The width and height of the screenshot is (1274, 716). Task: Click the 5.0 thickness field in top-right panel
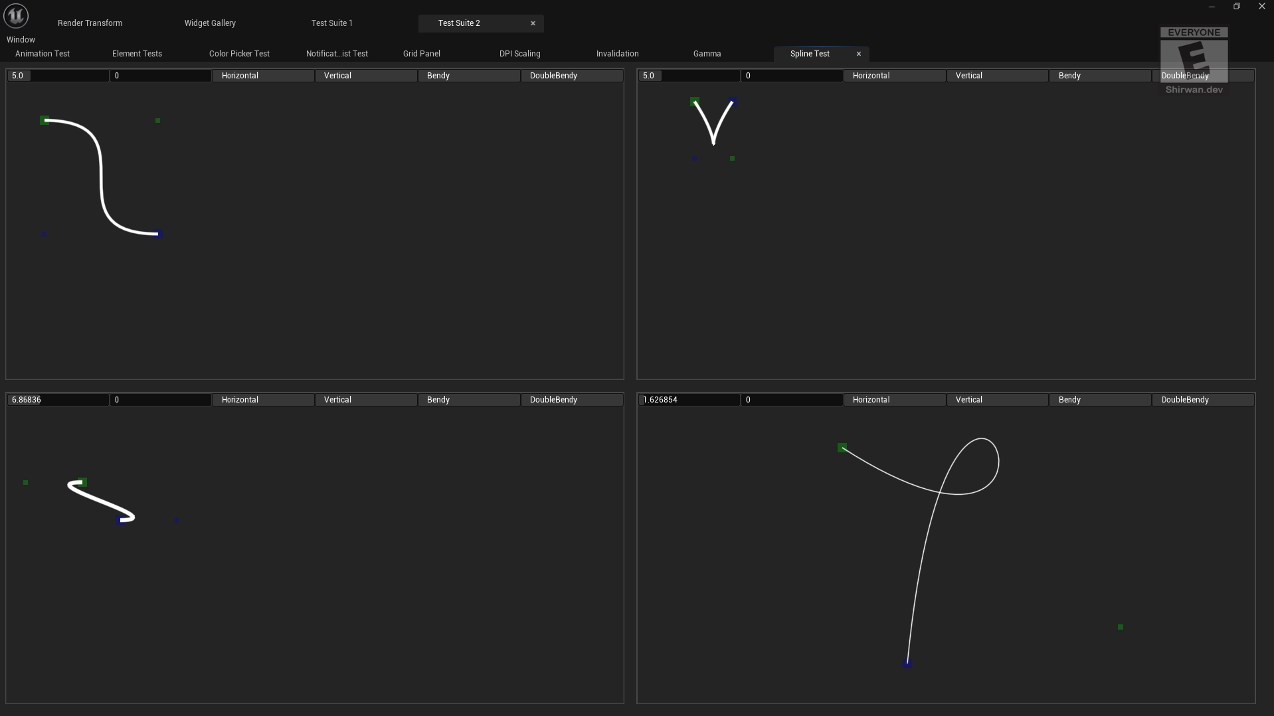(x=689, y=76)
